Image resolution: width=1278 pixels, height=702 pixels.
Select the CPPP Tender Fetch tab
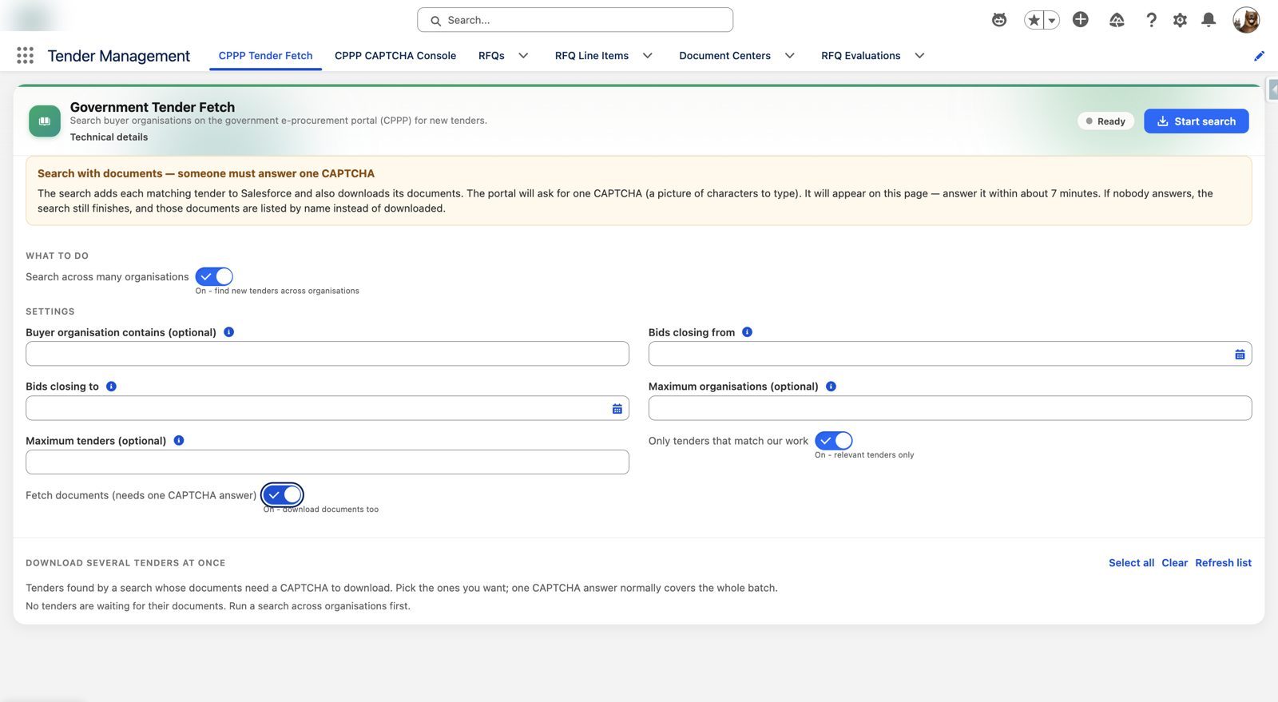point(265,56)
